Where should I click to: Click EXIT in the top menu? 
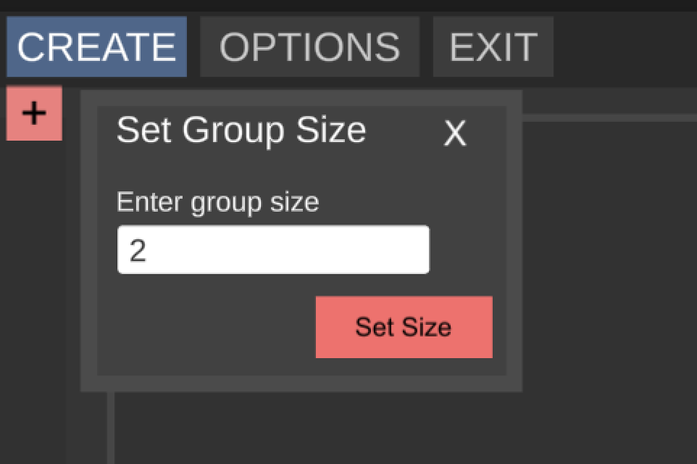[x=492, y=46]
